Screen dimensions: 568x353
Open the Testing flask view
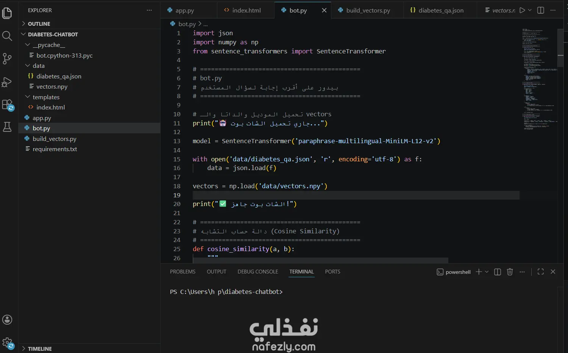(7, 127)
